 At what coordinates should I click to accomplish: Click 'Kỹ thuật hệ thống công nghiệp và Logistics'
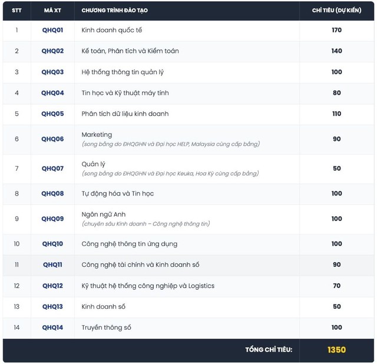[x=148, y=286]
